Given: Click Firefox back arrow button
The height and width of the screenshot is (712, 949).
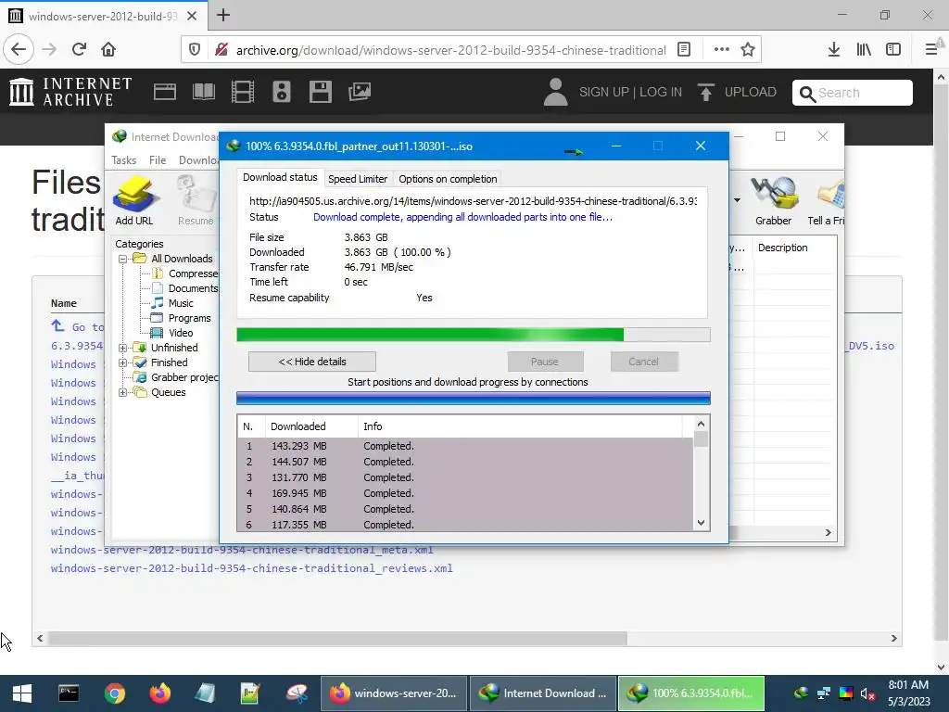Looking at the screenshot, I should click(19, 49).
